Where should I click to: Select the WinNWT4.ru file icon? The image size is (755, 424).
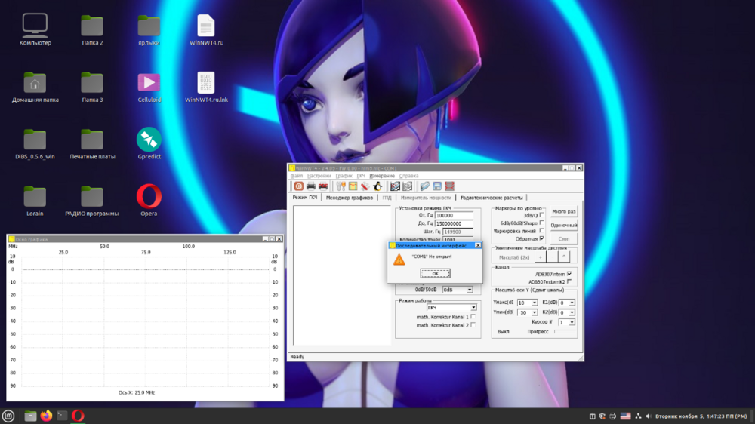click(x=206, y=29)
